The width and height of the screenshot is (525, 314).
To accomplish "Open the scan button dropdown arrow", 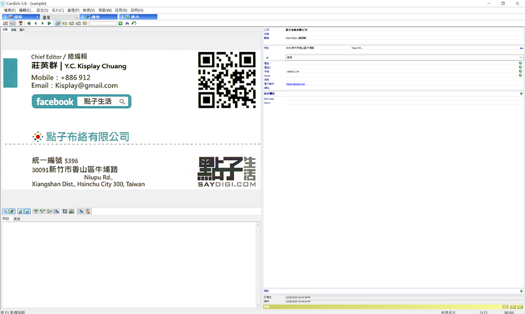I will (37, 17).
